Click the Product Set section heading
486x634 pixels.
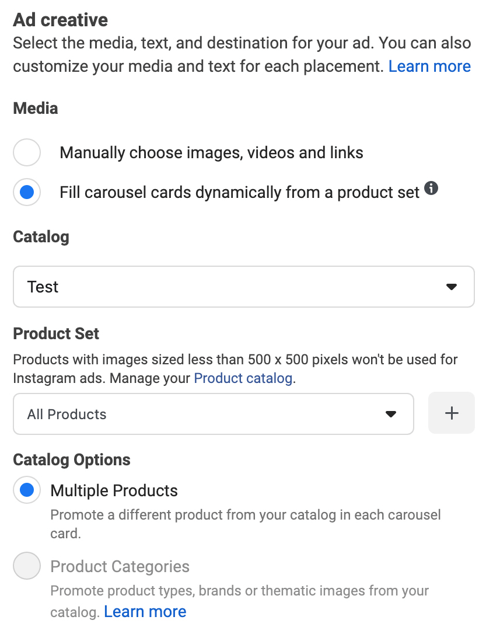(x=56, y=334)
